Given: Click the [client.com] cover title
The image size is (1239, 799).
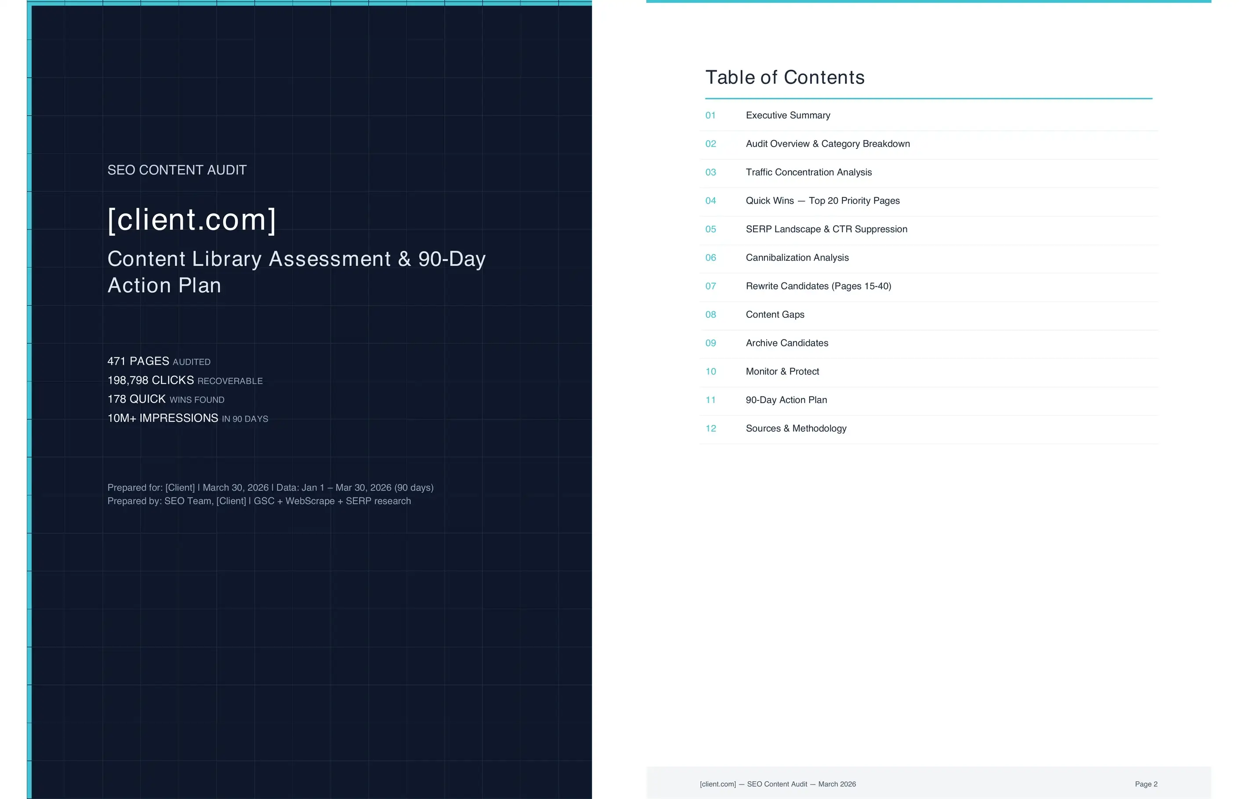Looking at the screenshot, I should 192,220.
